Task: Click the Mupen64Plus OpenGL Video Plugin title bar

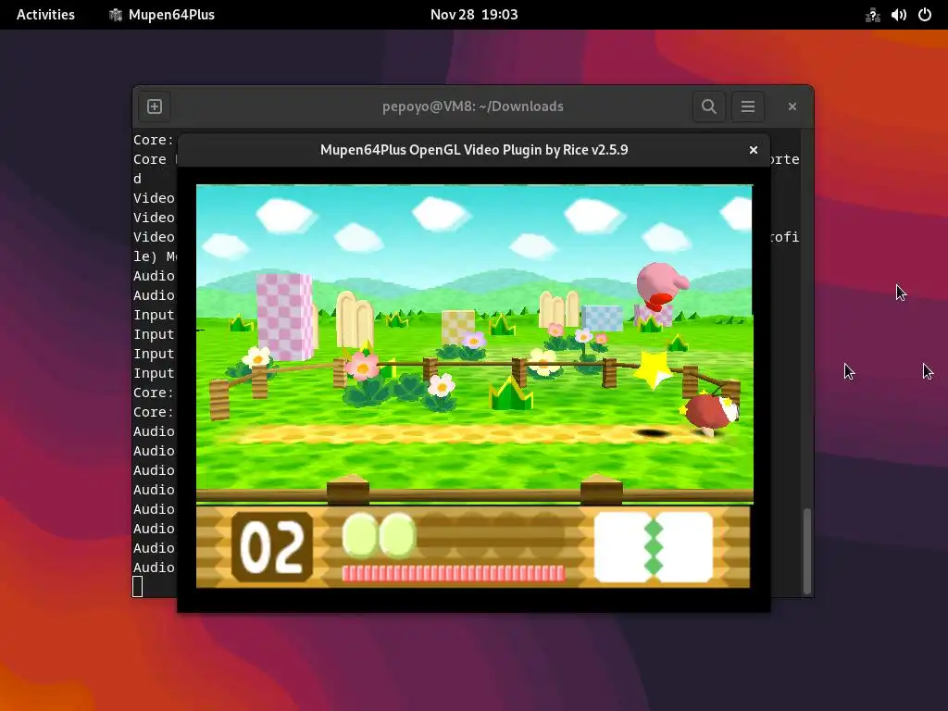Action: click(474, 150)
